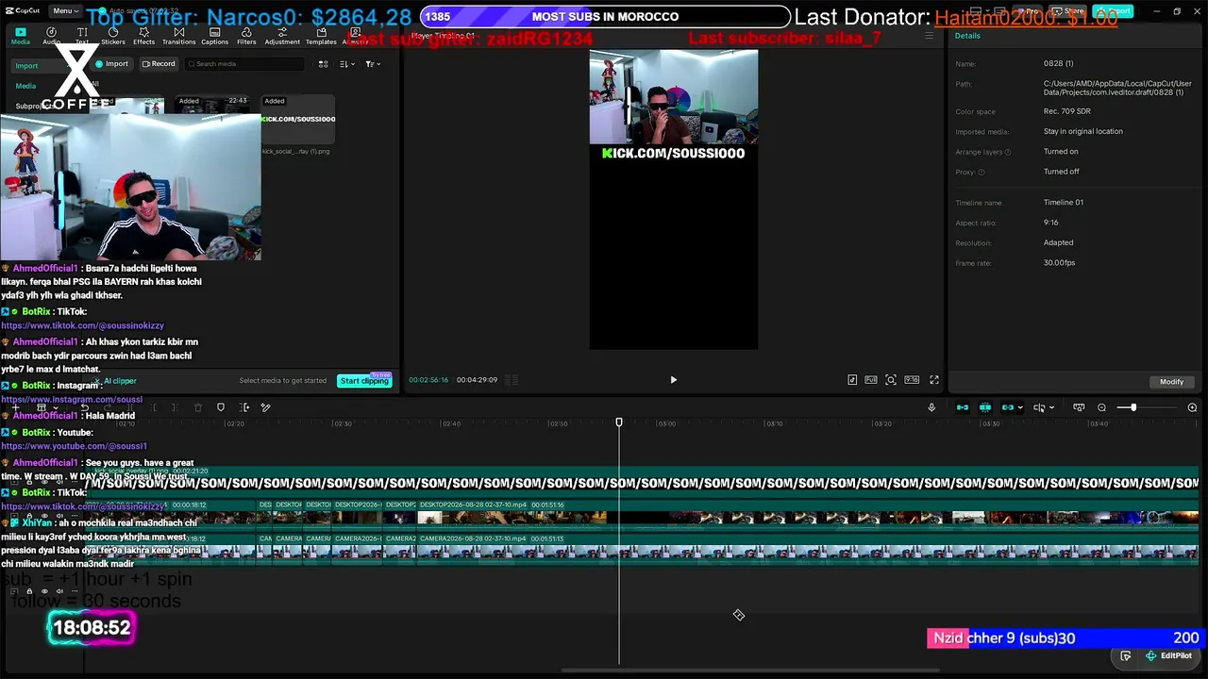This screenshot has width=1208, height=679.
Task: Zoom in the timeline
Action: point(1192,407)
